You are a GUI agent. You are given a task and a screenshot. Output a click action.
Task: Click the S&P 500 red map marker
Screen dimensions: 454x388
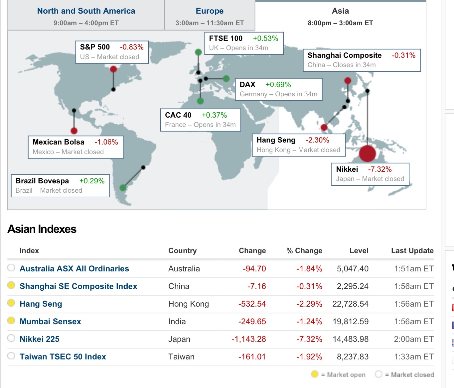point(113,69)
